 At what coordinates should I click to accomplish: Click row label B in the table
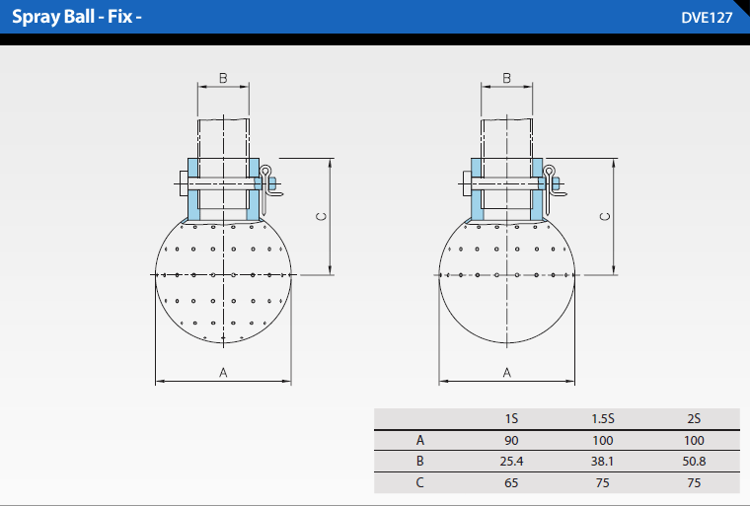click(420, 461)
